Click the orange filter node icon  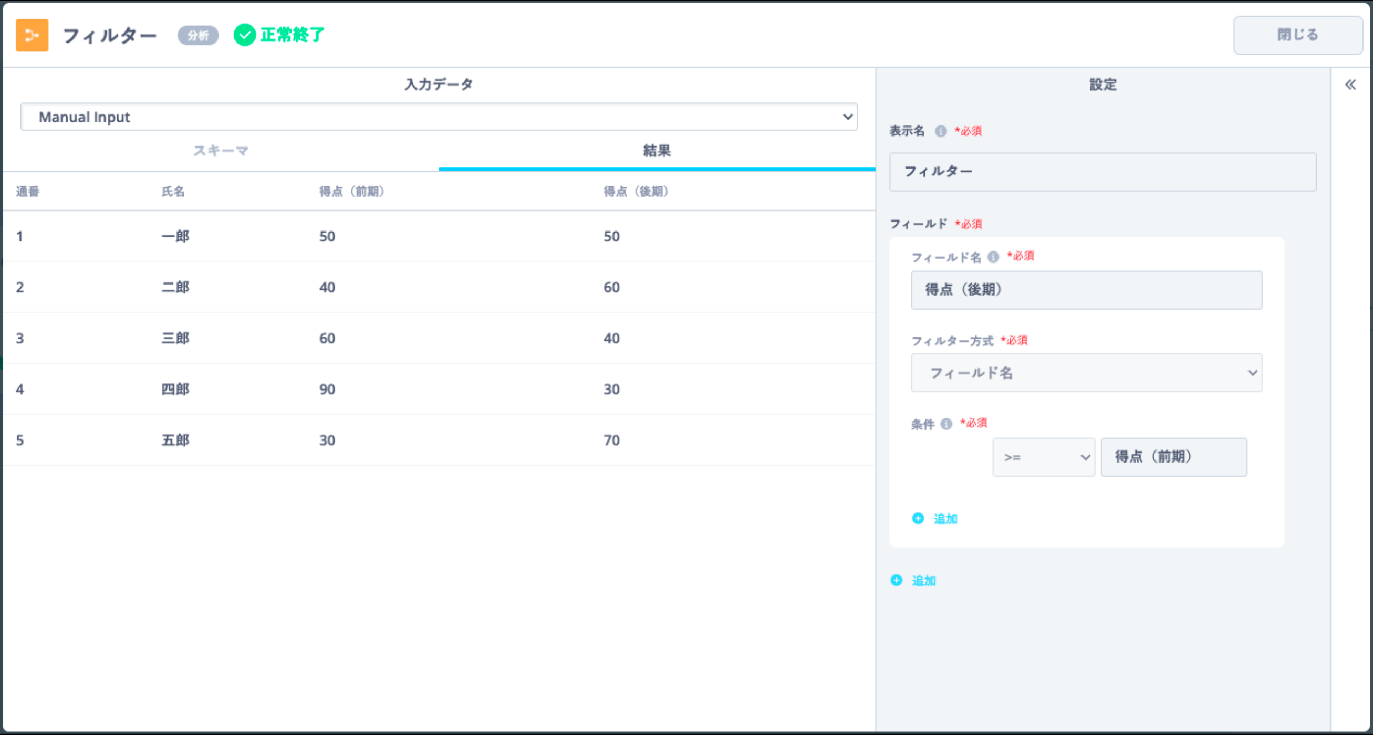(x=32, y=35)
